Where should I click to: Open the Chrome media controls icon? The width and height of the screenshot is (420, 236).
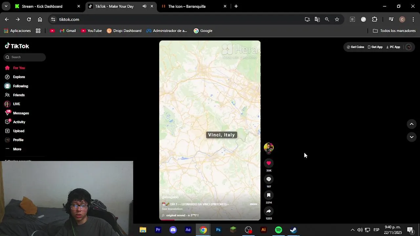click(x=391, y=19)
